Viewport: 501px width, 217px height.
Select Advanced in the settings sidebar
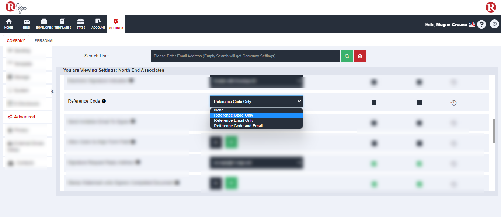pos(24,117)
